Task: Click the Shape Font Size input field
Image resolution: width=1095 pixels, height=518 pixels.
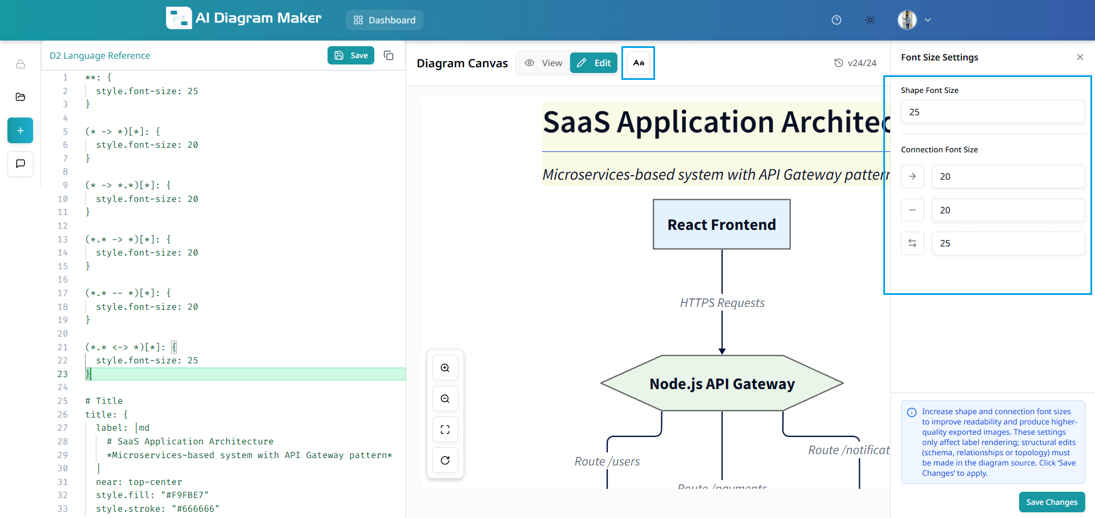Action: [992, 112]
